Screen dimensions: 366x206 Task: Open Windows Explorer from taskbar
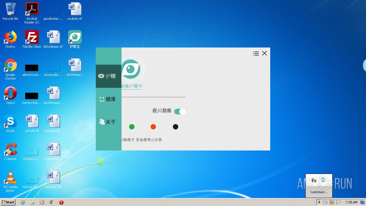pos(32,202)
